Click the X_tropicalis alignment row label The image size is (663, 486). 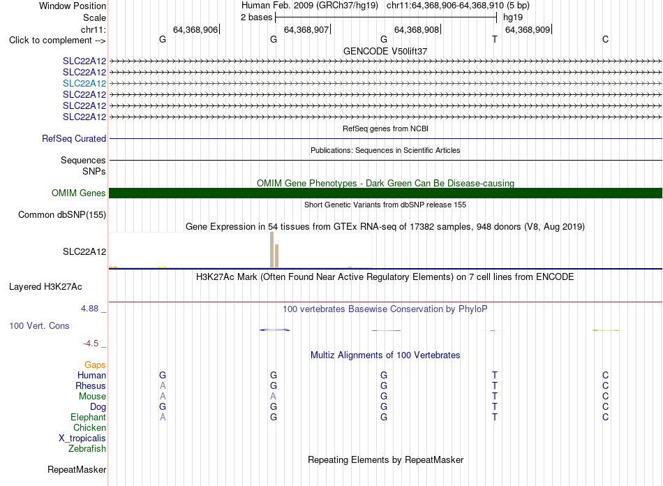[82, 439]
